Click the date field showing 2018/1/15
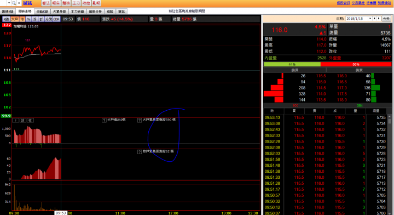Image resolution: width=394 pixels, height=215 pixels. pos(357,19)
